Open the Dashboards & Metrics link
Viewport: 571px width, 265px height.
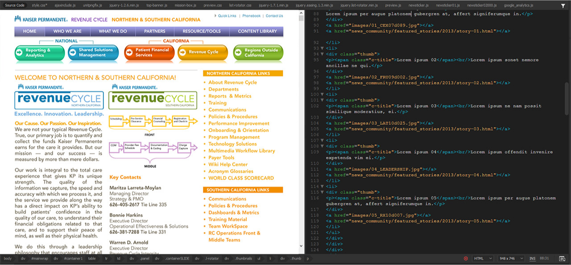234,213
